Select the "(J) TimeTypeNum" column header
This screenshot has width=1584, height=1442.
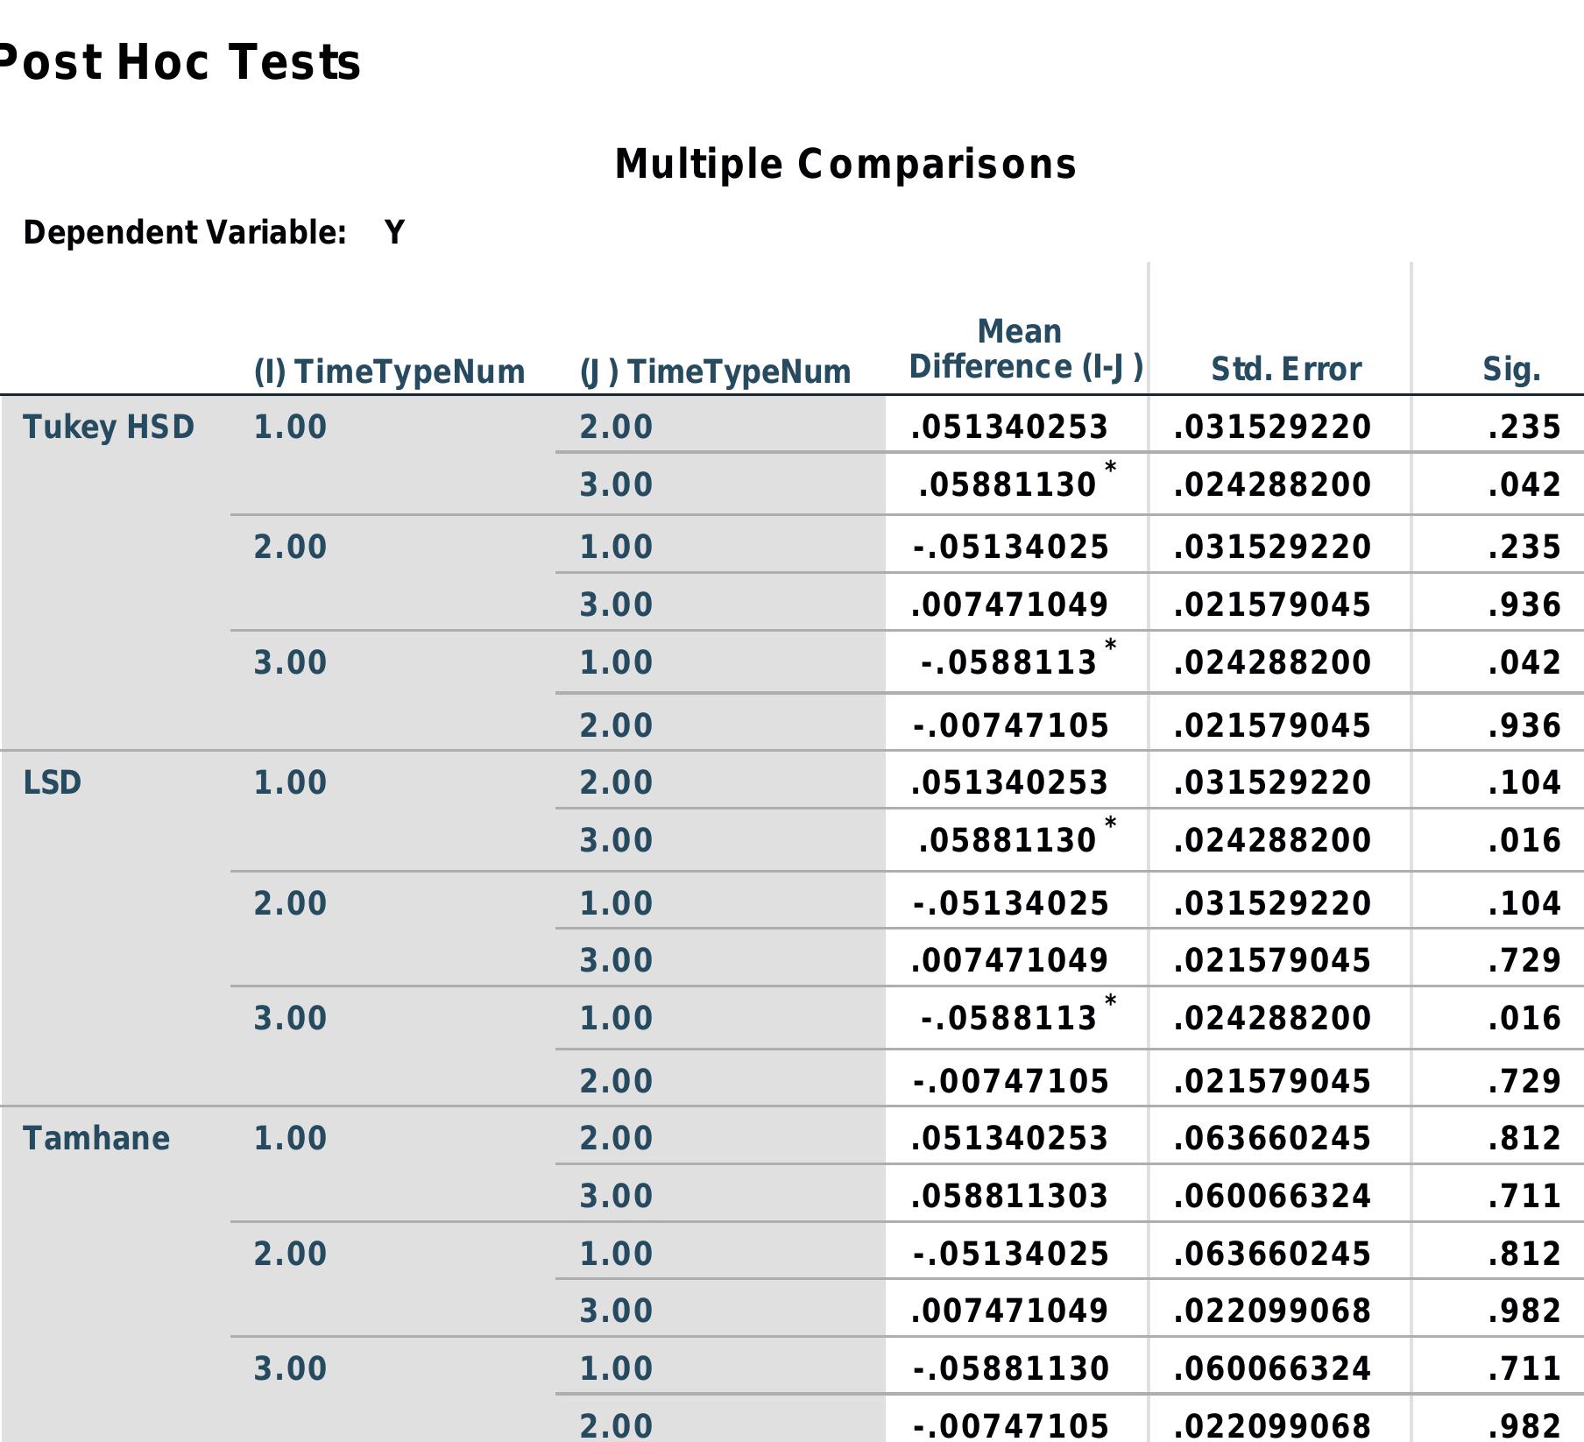(x=715, y=371)
